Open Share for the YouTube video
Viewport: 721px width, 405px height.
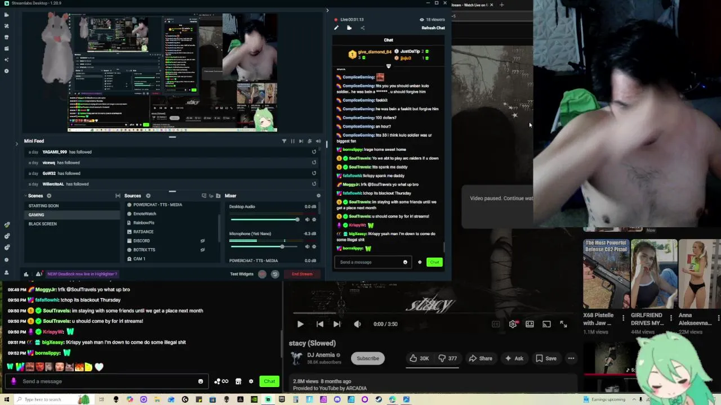pos(480,358)
